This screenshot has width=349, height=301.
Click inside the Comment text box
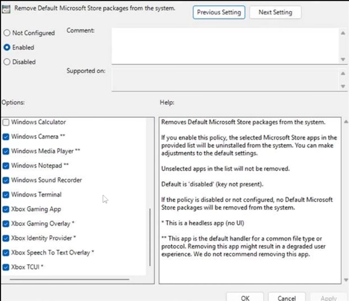point(225,46)
